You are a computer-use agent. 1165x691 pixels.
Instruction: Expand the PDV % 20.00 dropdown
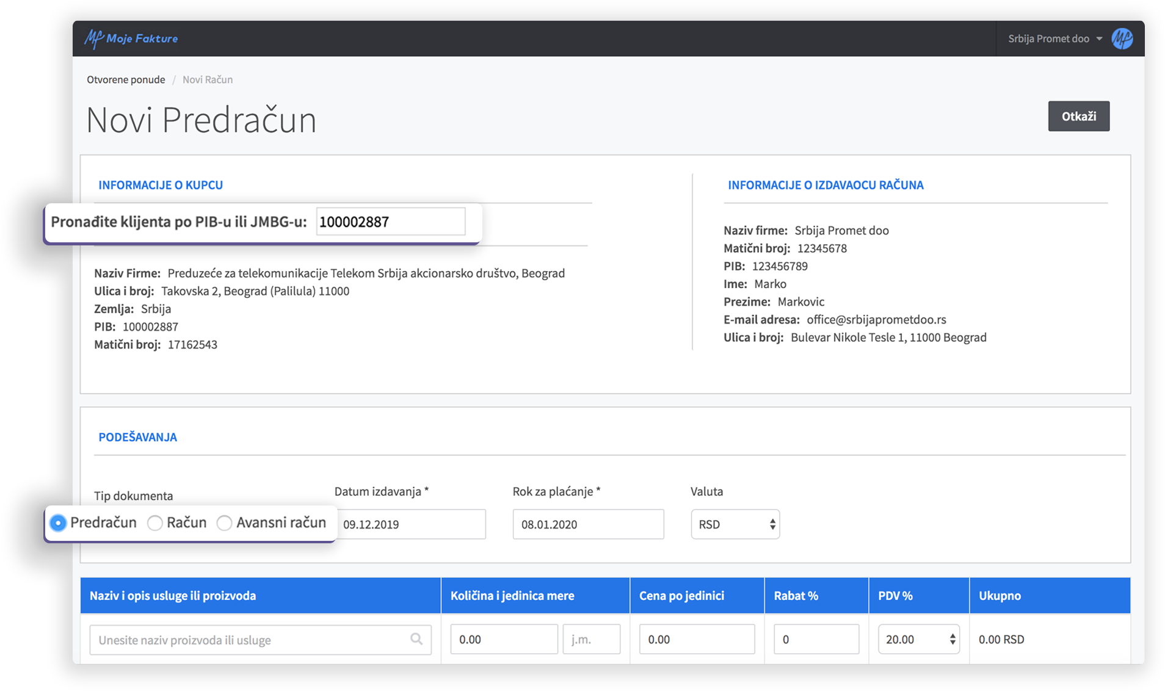918,639
